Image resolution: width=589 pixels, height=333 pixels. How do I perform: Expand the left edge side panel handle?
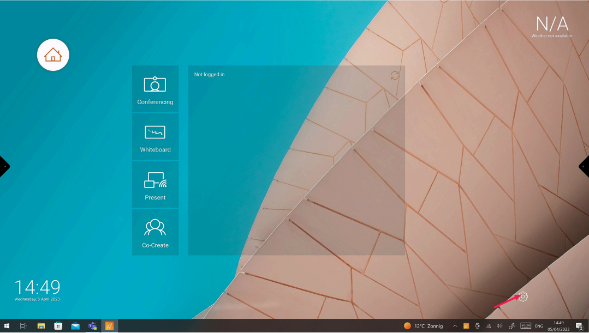click(4, 166)
